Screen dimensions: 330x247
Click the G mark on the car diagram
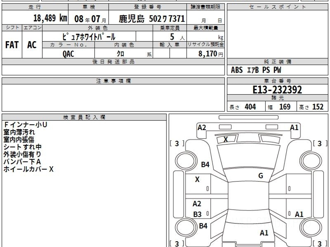pyautogui.click(x=261, y=176)
